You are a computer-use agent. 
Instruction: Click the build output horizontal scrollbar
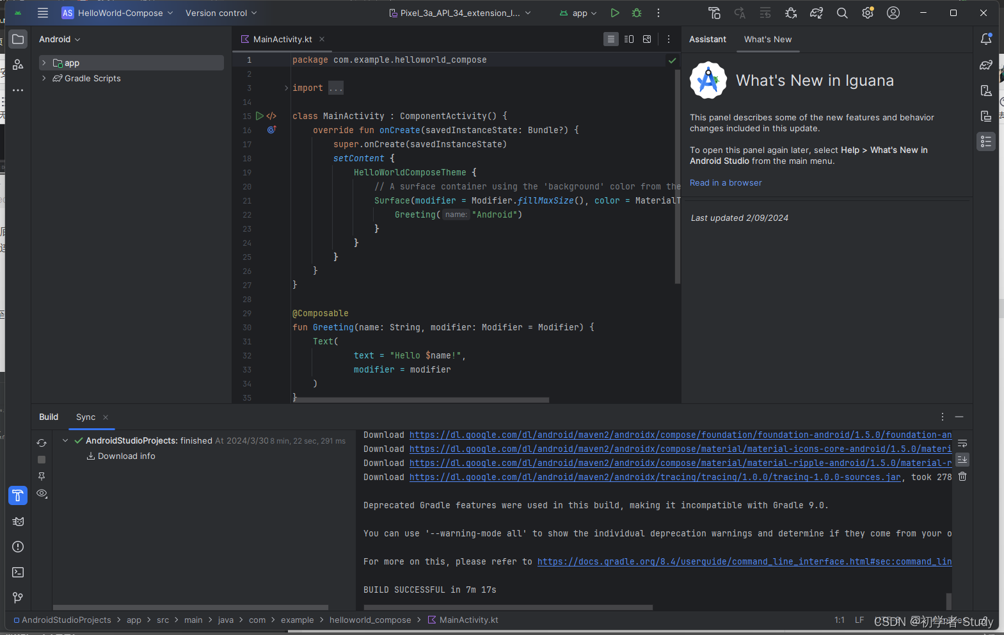[x=508, y=607]
